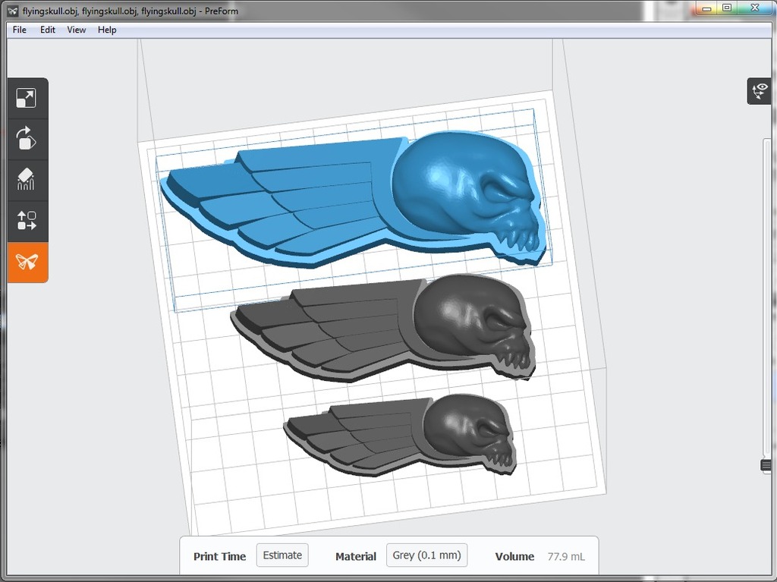777x582 pixels.
Task: Open the Grey (0.1 mm) material selector
Action: tap(426, 555)
